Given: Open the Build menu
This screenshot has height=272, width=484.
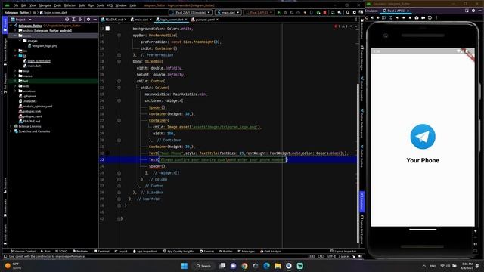Looking at the screenshot, I should pos(82,5).
